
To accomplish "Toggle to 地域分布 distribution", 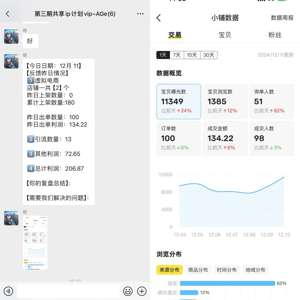I will pyautogui.click(x=255, y=270).
